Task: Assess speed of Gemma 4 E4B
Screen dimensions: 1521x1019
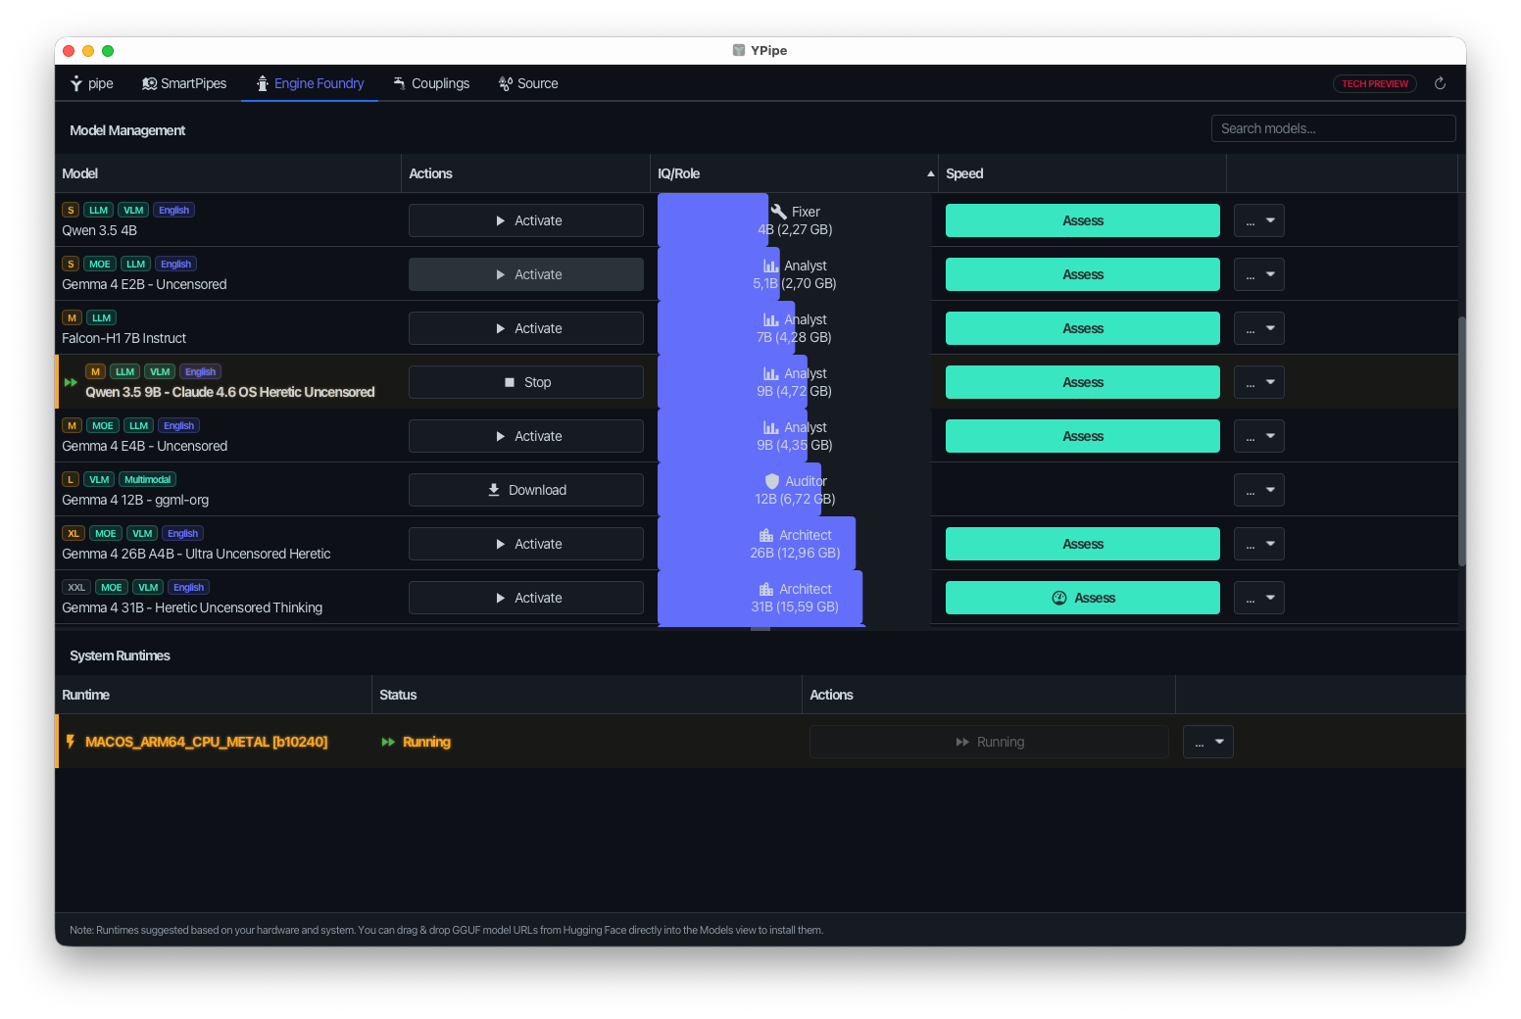Action: [1083, 436]
